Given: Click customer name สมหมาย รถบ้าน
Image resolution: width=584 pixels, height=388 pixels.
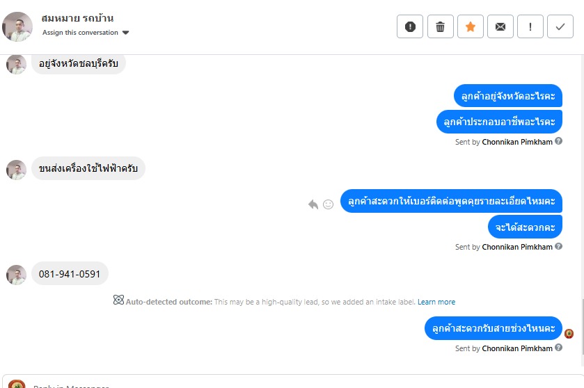Looking at the screenshot, I should [77, 18].
